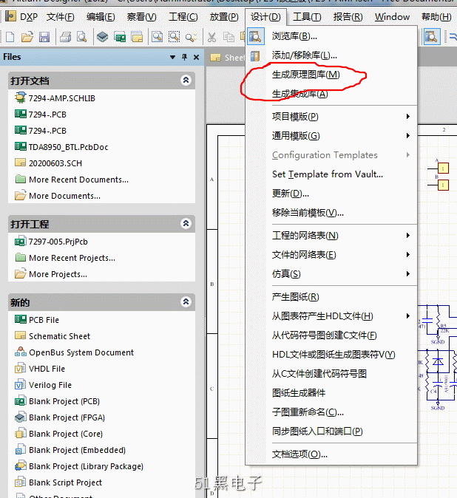Select 子图重新命名(C)... entry
This screenshot has height=498, width=457.
click(x=331, y=412)
